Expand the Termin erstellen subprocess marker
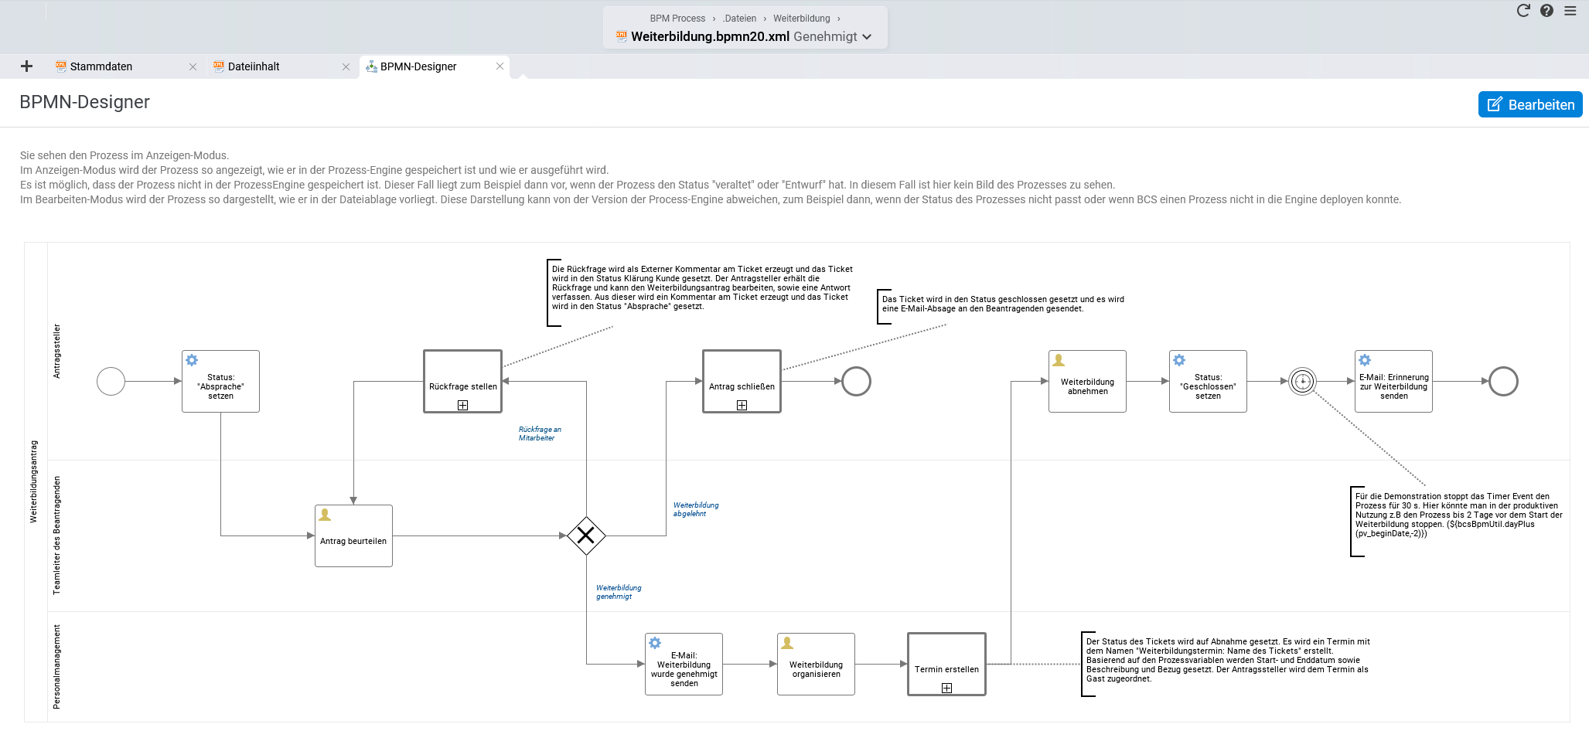The width and height of the screenshot is (1589, 731). pyautogui.click(x=946, y=688)
